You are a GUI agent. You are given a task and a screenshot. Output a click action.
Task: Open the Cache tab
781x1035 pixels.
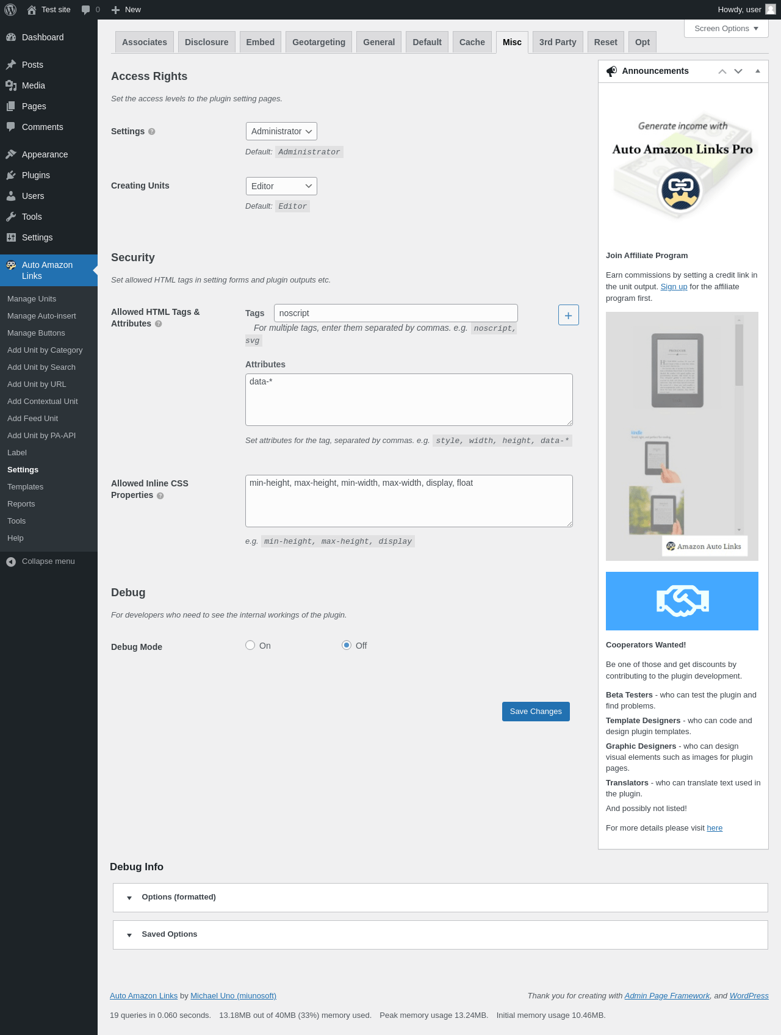pos(472,42)
